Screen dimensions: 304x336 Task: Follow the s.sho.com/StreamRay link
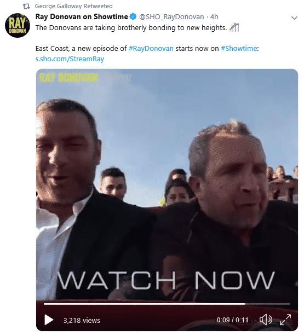[70, 59]
